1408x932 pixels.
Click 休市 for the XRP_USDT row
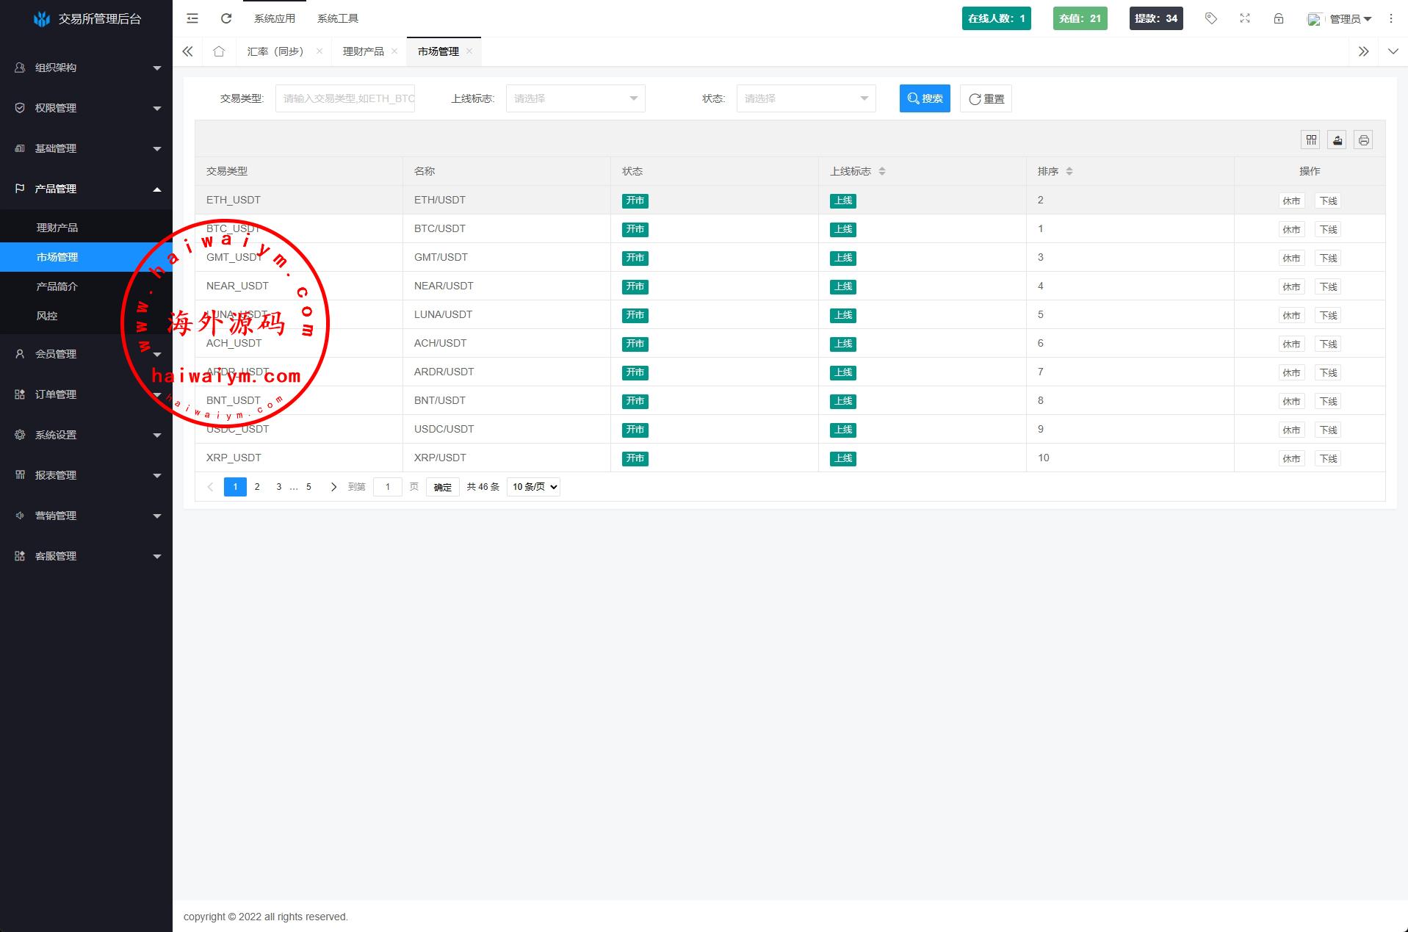click(1291, 459)
